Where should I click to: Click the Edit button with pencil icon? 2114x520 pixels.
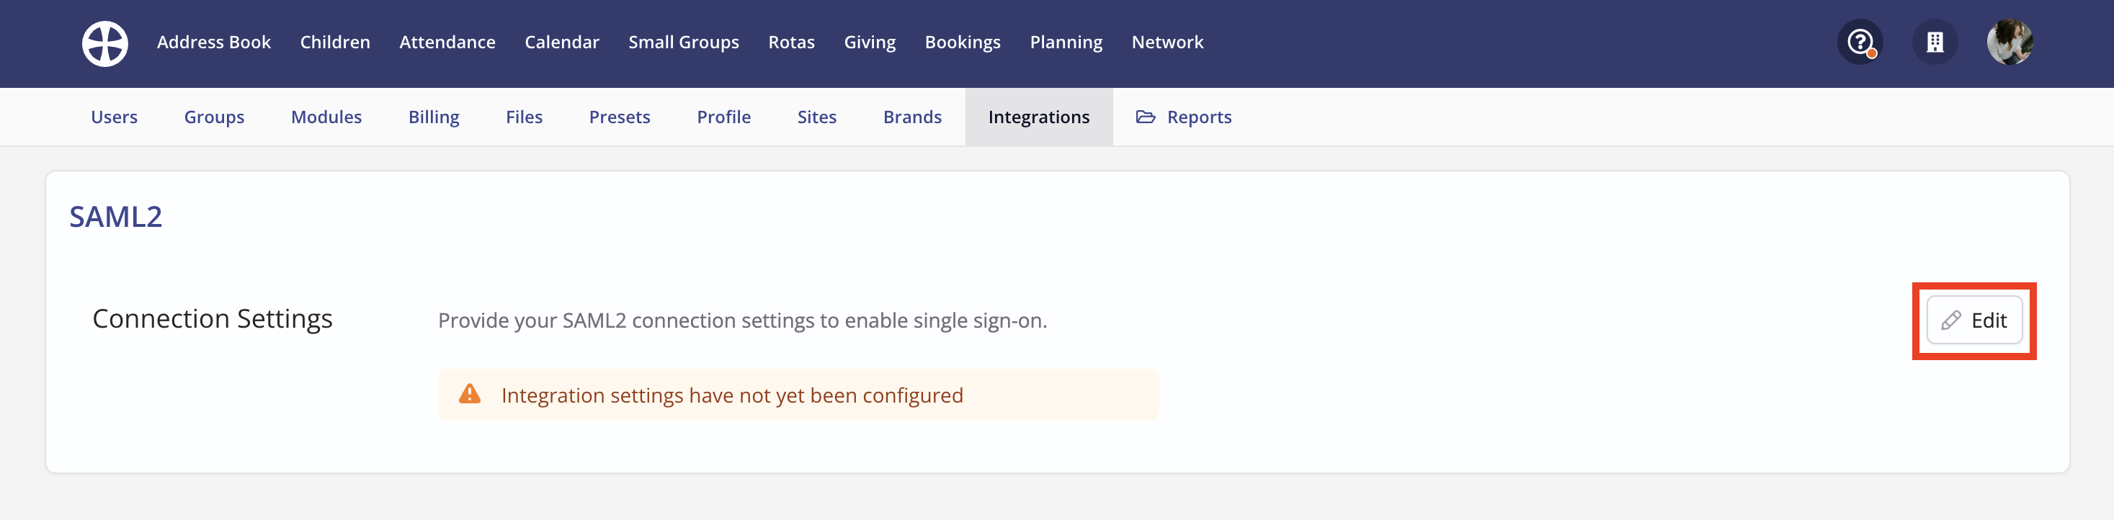pyautogui.click(x=1974, y=320)
